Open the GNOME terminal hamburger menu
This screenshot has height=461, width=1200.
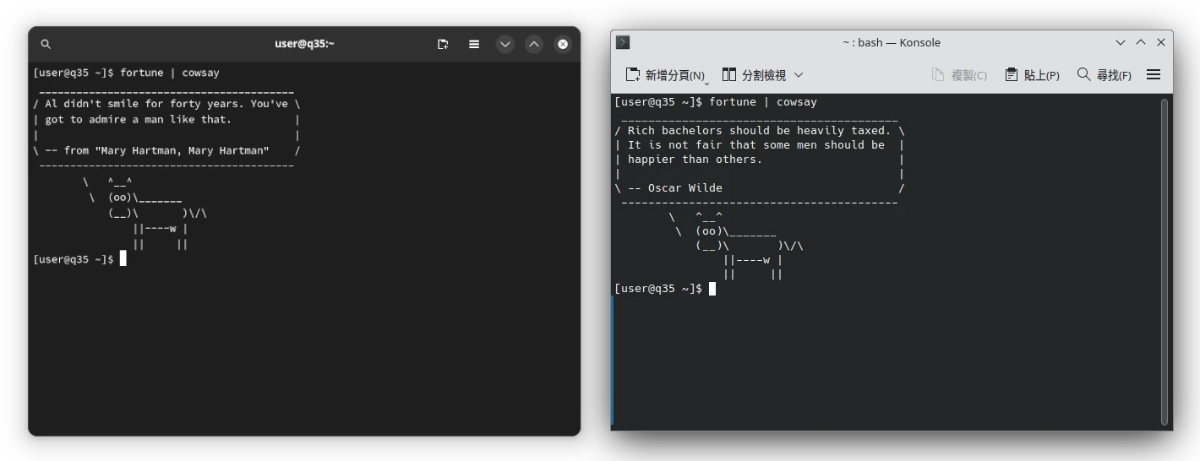(x=474, y=44)
